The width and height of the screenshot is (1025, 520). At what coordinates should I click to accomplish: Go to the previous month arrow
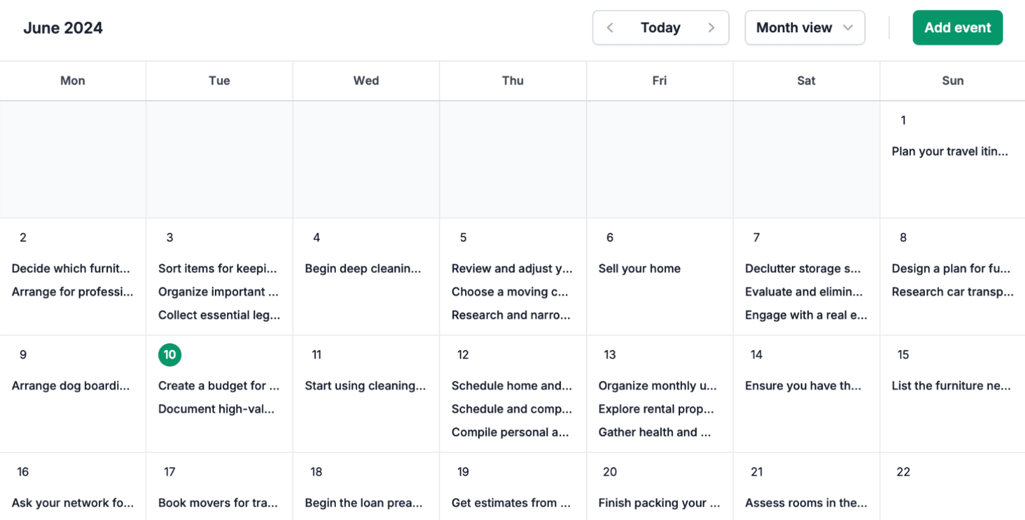point(610,28)
